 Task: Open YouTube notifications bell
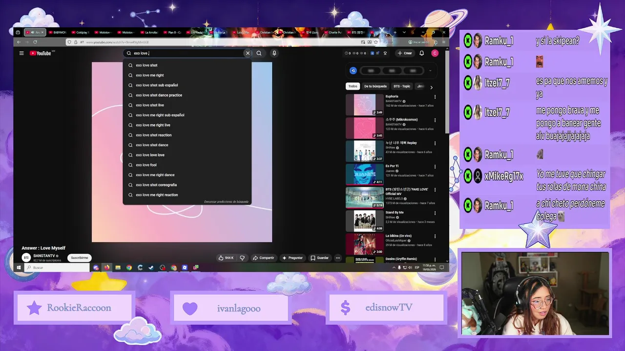pyautogui.click(x=422, y=53)
